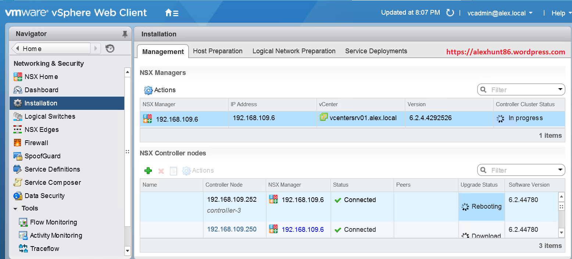The height and width of the screenshot is (259, 572).
Task: Open the Firewall section
Action: click(36, 143)
